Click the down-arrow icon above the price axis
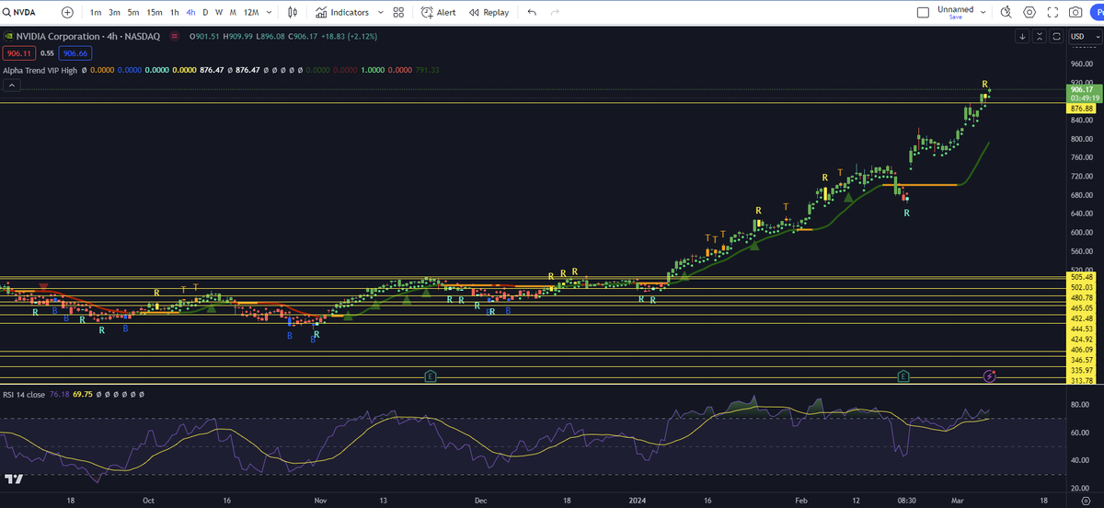The image size is (1104, 508). click(x=1023, y=37)
